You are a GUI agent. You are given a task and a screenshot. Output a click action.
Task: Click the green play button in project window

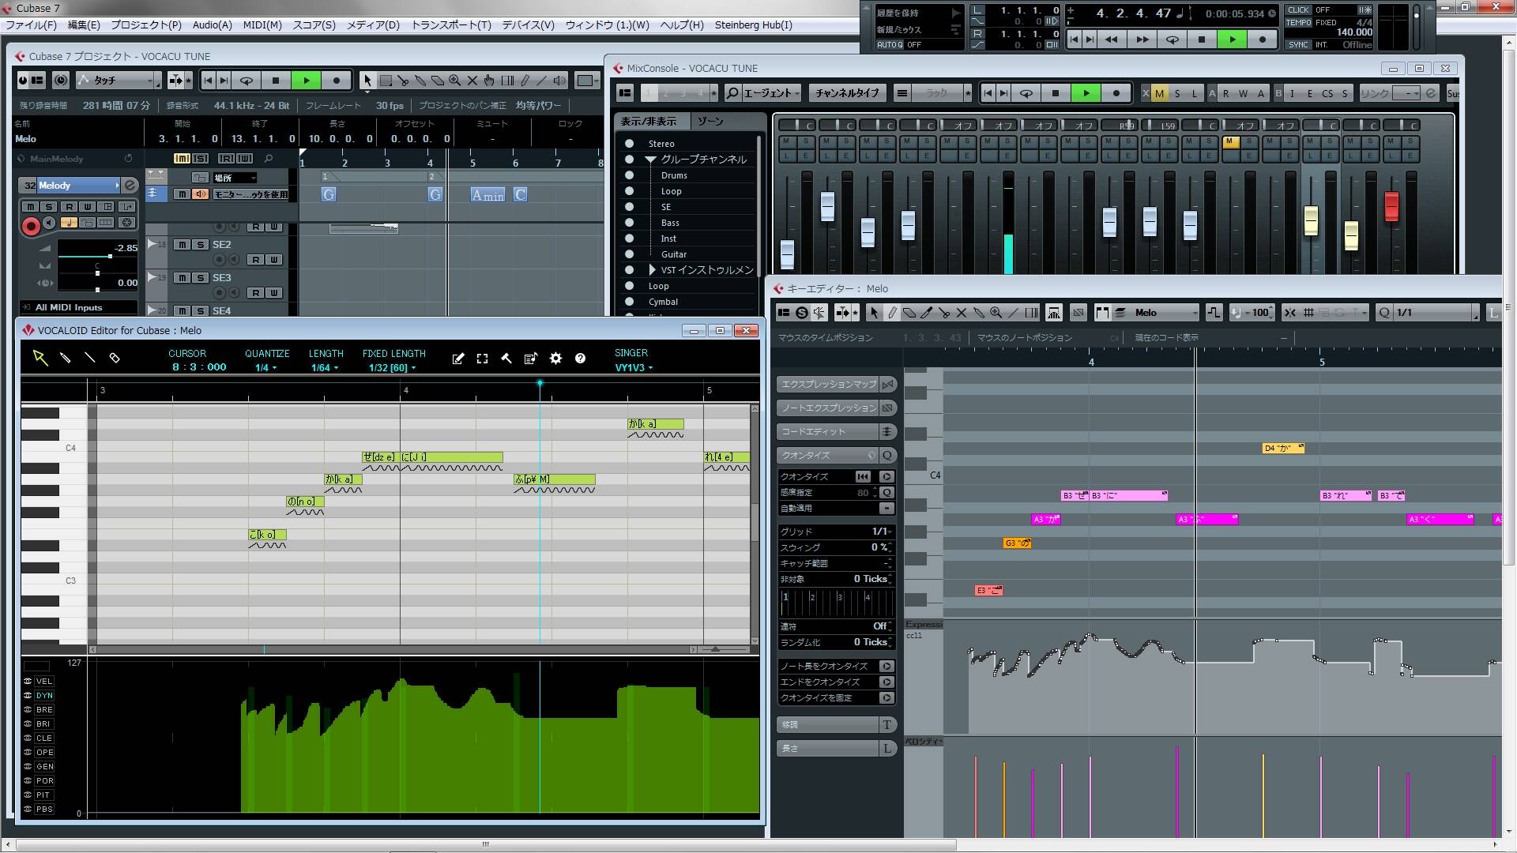307,81
